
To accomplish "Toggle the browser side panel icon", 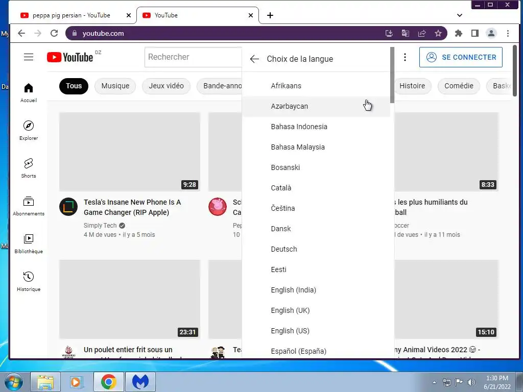I will [475, 33].
